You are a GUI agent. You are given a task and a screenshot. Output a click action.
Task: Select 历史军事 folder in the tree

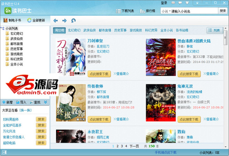click(14, 49)
